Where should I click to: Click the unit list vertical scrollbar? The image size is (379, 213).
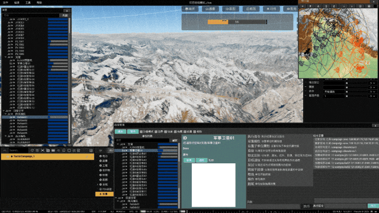(x=179, y=176)
